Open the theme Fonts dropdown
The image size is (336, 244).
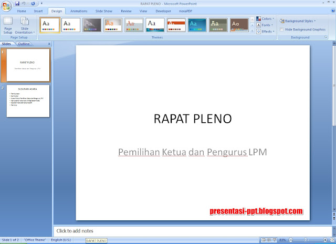tap(265, 25)
